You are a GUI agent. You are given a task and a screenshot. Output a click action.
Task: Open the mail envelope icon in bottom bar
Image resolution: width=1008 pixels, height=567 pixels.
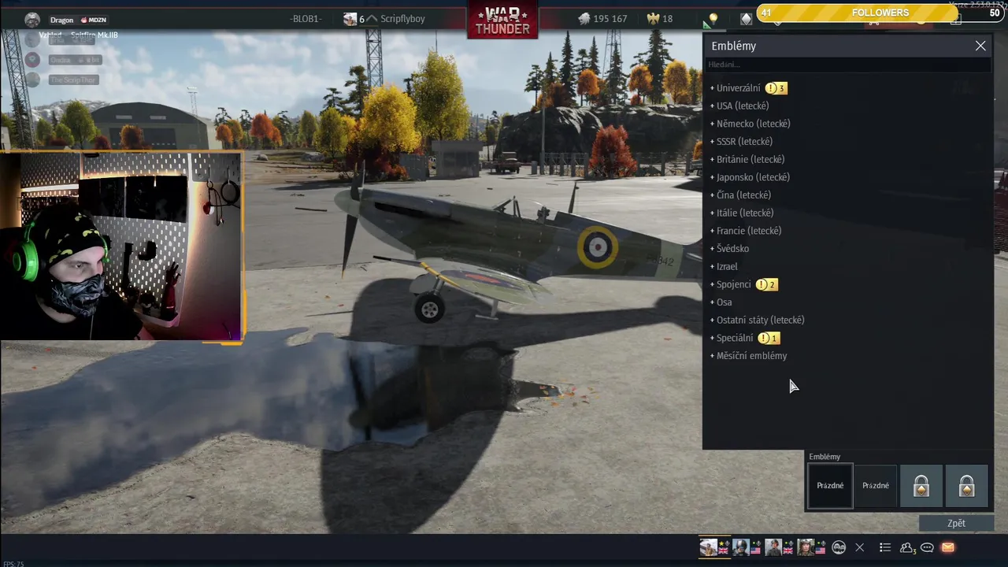[x=947, y=547]
